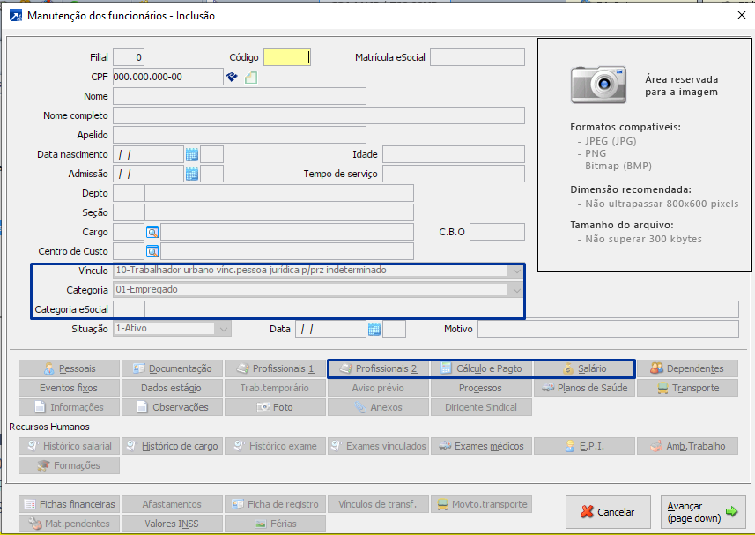The height and width of the screenshot is (535, 755).
Task: Open the Processos button
Action: tap(481, 388)
